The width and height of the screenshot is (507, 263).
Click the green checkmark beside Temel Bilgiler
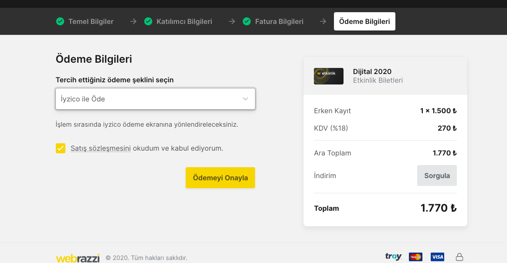pos(60,21)
